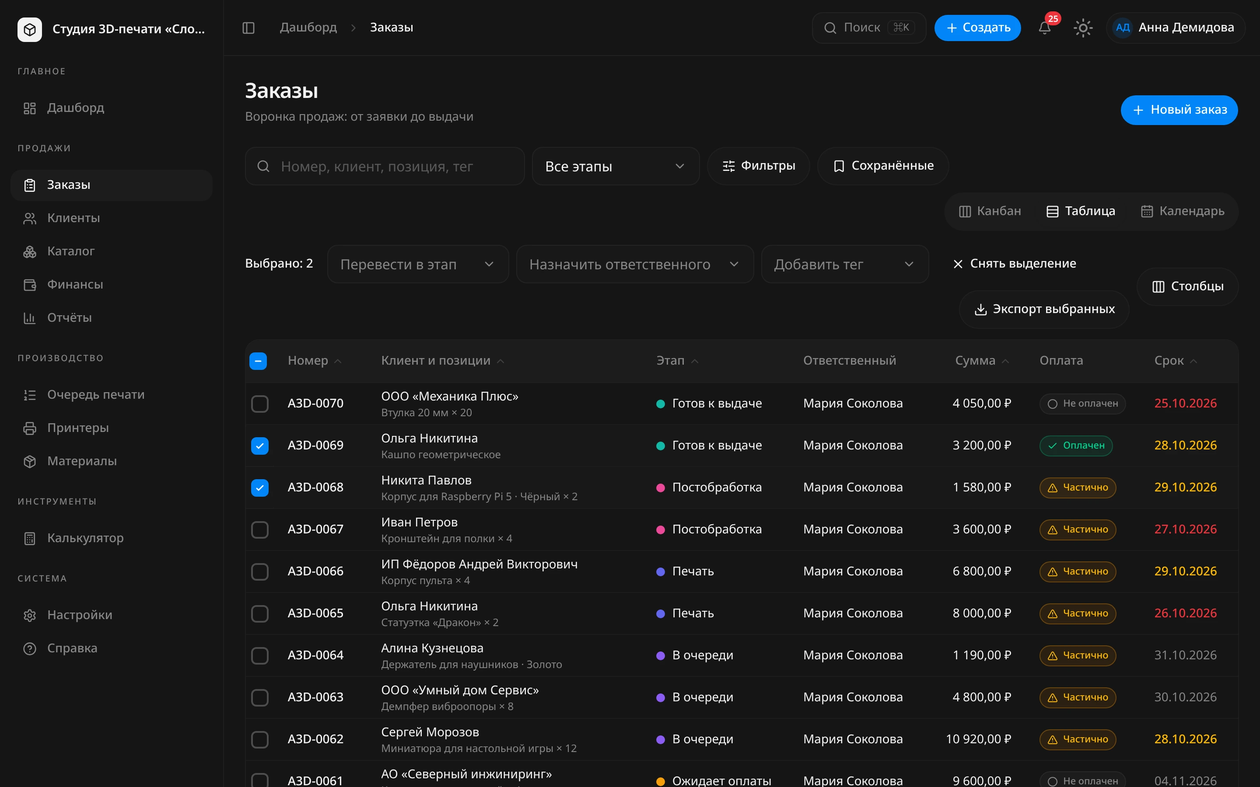Click the Материалы box icon
This screenshot has width=1260, height=787.
click(x=30, y=462)
